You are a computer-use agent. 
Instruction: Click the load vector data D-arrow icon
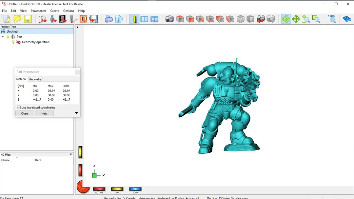[x=43, y=19]
